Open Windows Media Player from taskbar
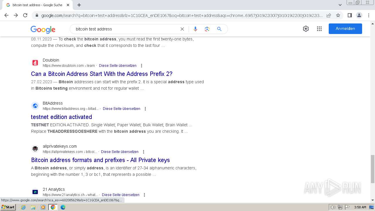This screenshot has height=211, width=375. click(x=43, y=207)
